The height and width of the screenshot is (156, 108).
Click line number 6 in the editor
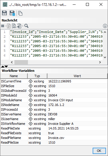tap(4, 55)
